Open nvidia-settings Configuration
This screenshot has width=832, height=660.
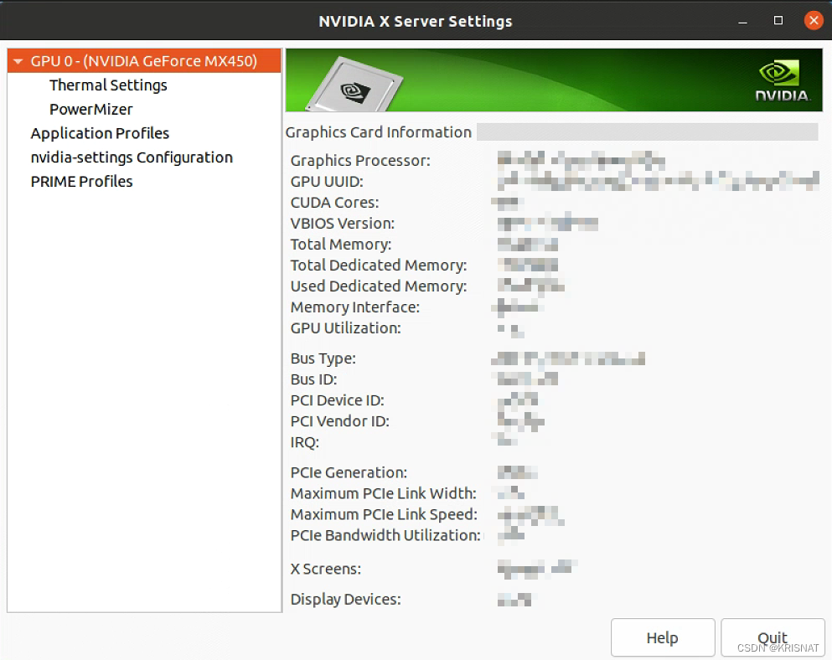coord(132,157)
